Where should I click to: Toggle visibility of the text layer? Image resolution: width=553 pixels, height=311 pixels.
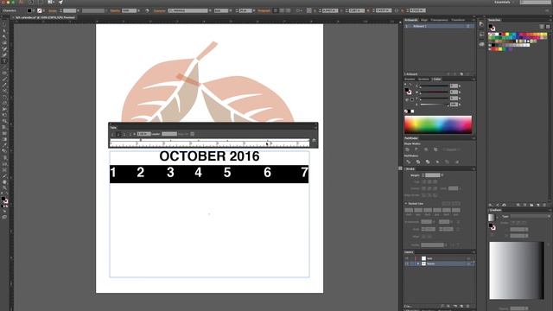click(x=407, y=258)
